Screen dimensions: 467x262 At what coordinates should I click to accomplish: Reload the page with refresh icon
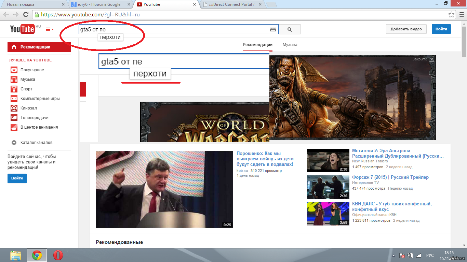[x=26, y=15]
